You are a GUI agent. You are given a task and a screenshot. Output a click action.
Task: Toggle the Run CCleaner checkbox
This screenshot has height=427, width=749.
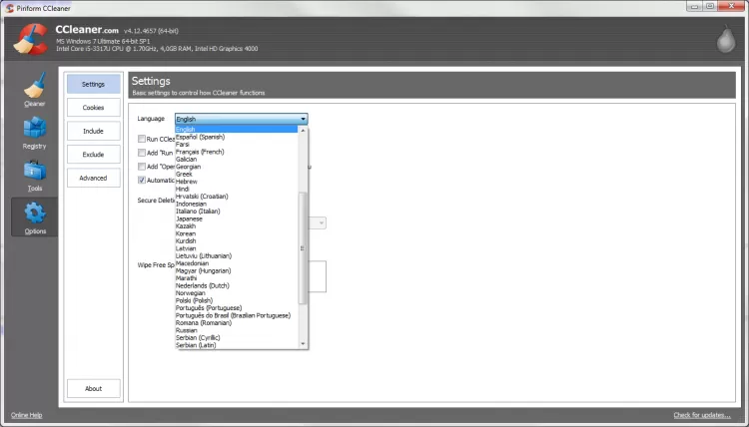142,139
